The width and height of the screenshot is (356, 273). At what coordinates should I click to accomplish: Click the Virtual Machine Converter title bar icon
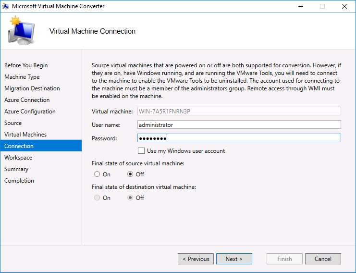click(x=5, y=6)
